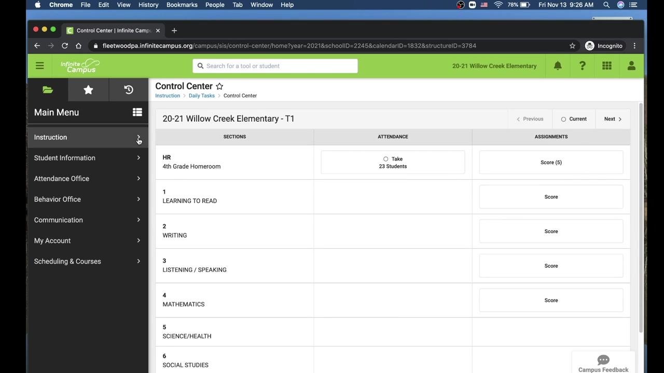Open the help question mark icon
The height and width of the screenshot is (373, 664).
pyautogui.click(x=582, y=66)
